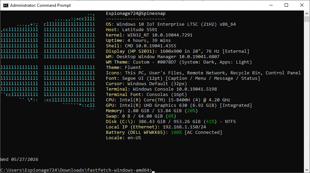Click the 'Font: Segoe UI (12pt)' line

click(x=183, y=78)
